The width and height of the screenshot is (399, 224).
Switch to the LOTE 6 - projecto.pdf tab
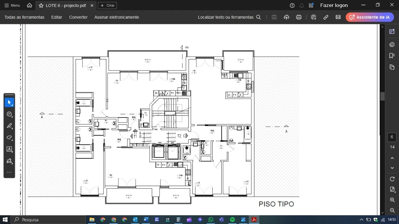point(65,5)
